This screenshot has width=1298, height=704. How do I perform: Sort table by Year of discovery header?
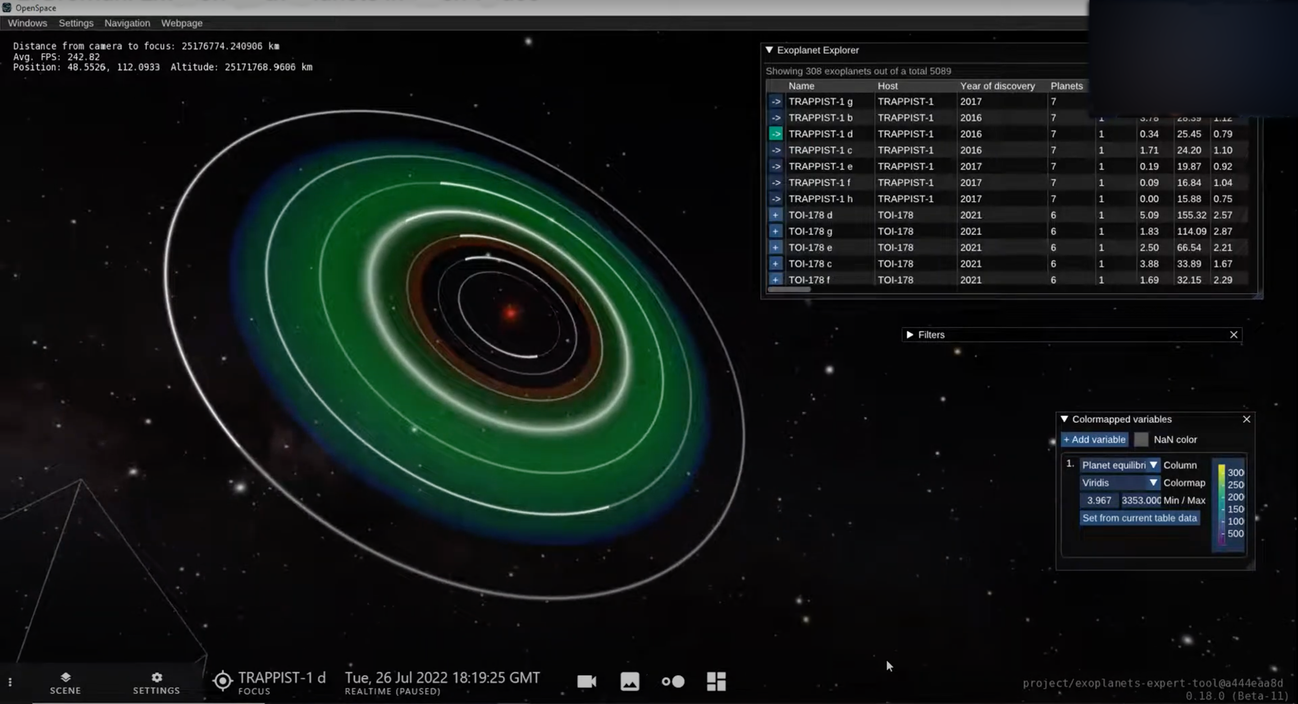click(997, 86)
